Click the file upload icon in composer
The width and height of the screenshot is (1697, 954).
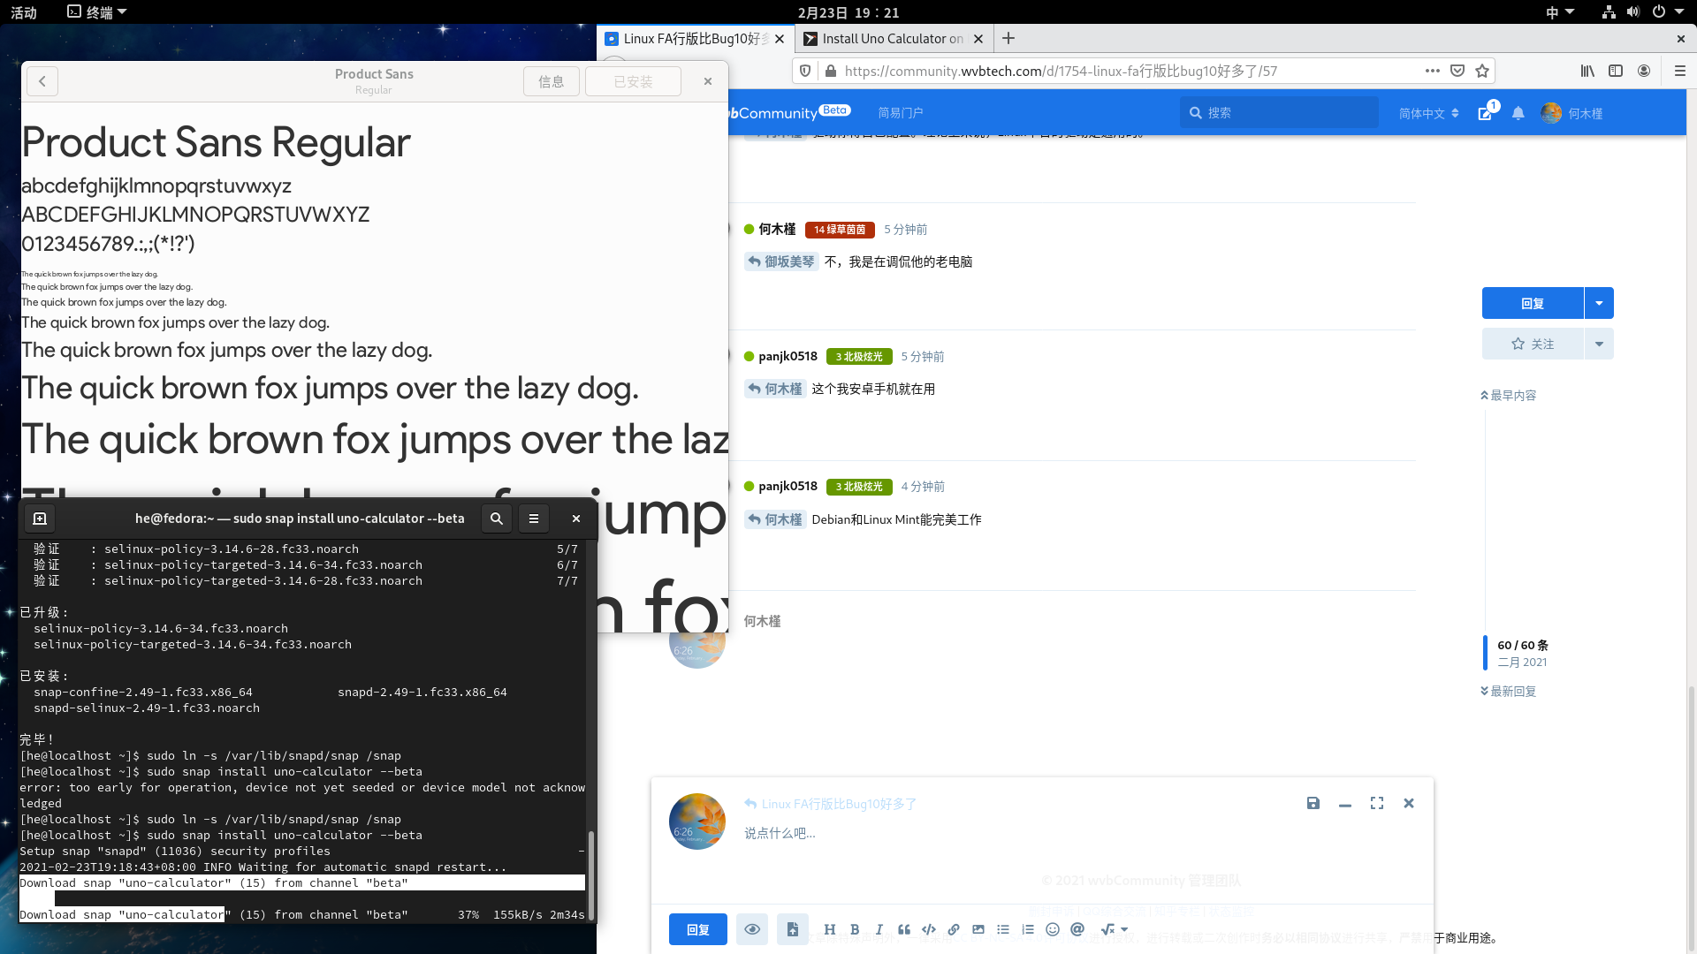coord(793,929)
